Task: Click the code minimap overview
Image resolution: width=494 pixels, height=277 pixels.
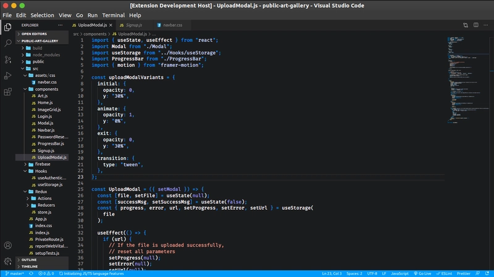Action: point(469,80)
